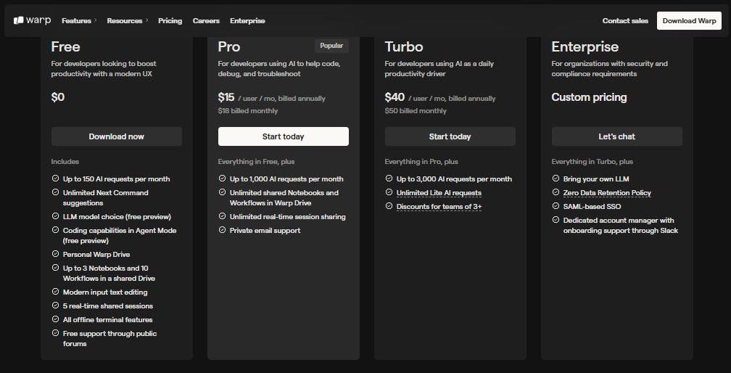Click check icon beside 150 AI requests
Image resolution: width=731 pixels, height=373 pixels.
pyautogui.click(x=55, y=178)
